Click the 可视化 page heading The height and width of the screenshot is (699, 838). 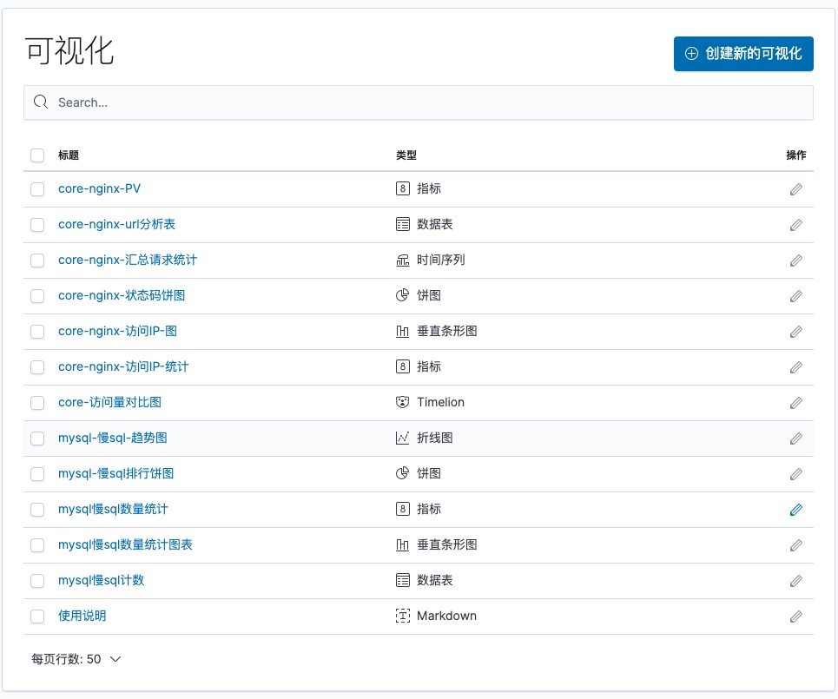pyautogui.click(x=69, y=51)
